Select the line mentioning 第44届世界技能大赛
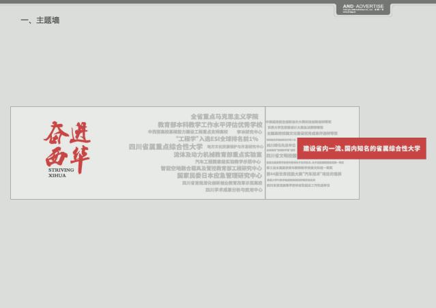Screen dimensions: 436x308 [304, 174]
